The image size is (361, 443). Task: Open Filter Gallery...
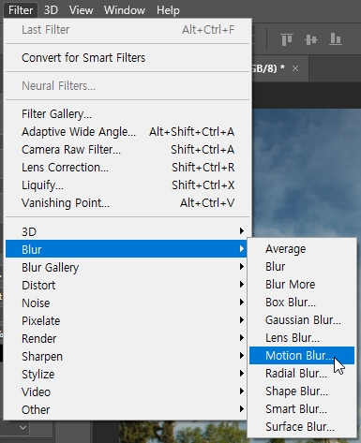tap(128, 114)
